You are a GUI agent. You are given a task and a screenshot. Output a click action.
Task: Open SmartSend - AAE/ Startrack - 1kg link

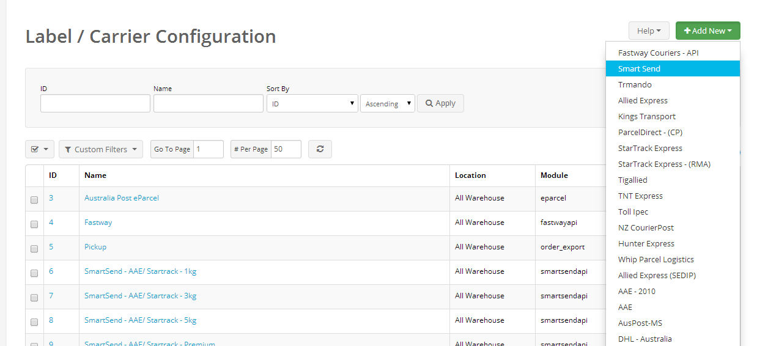140,271
